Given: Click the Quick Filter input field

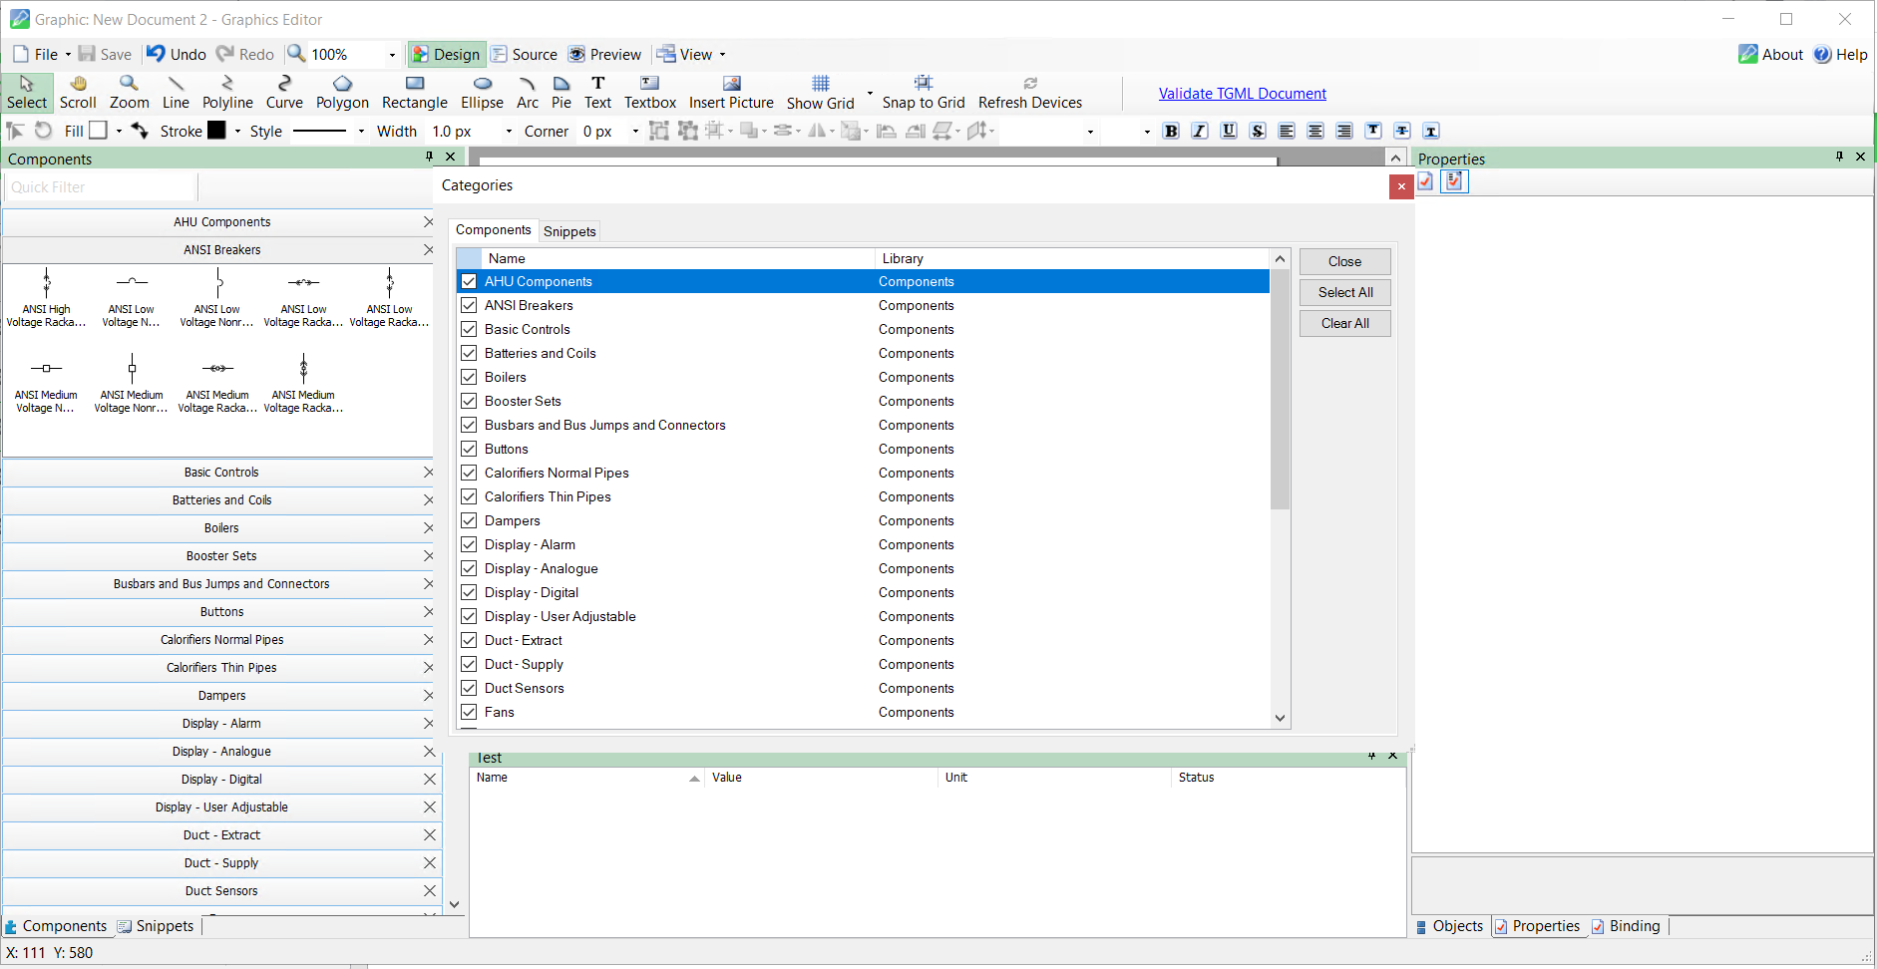Looking at the screenshot, I should coord(100,187).
